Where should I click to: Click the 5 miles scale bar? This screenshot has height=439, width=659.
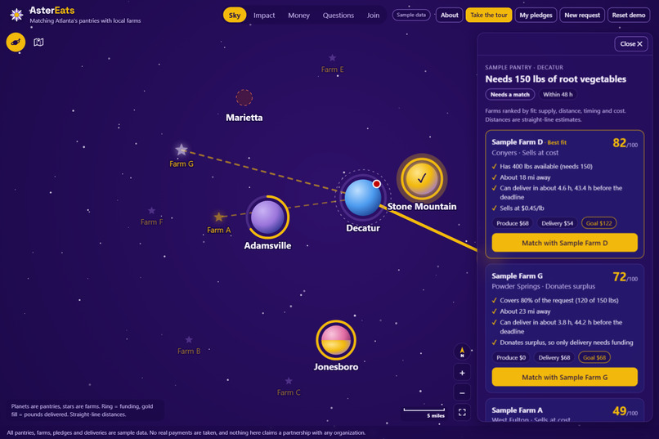click(424, 412)
